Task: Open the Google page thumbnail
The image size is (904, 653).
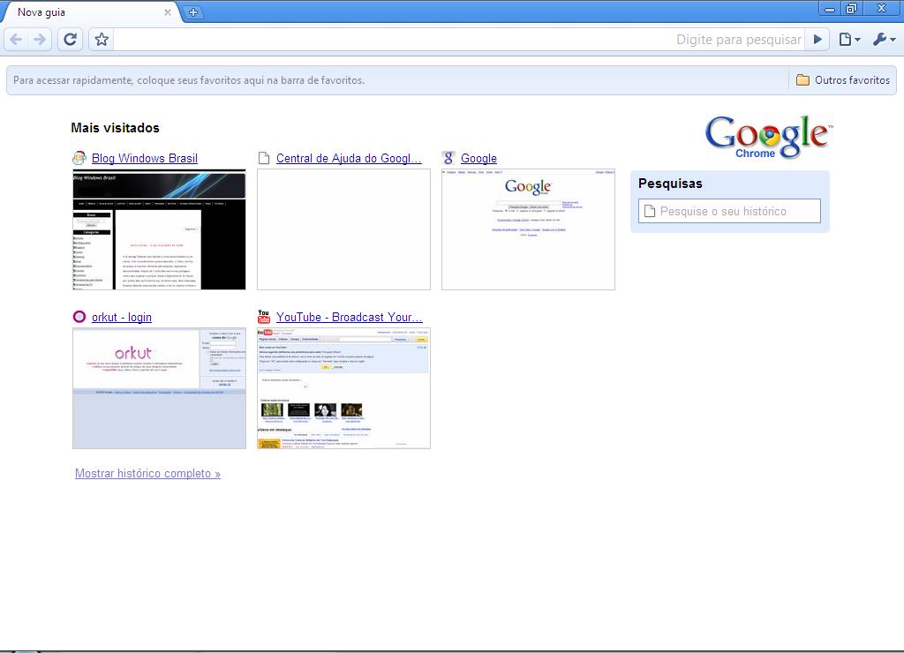Action: tap(528, 229)
